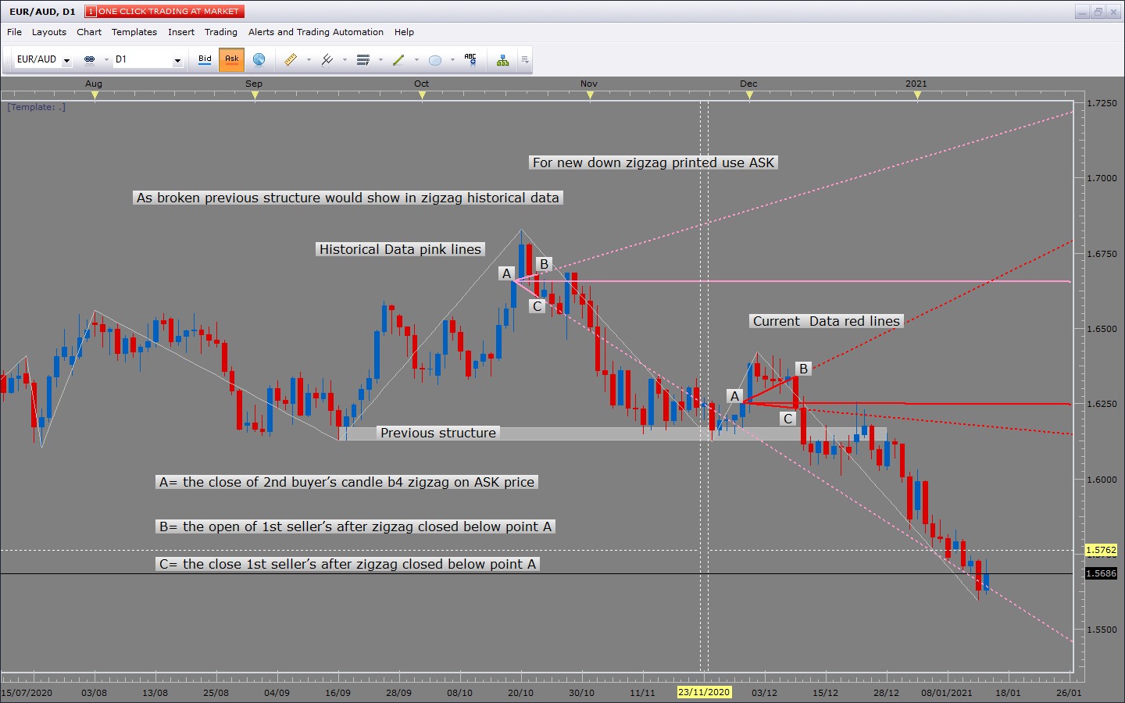Click the 1.7250 price axis label
1125x703 pixels.
click(1102, 103)
